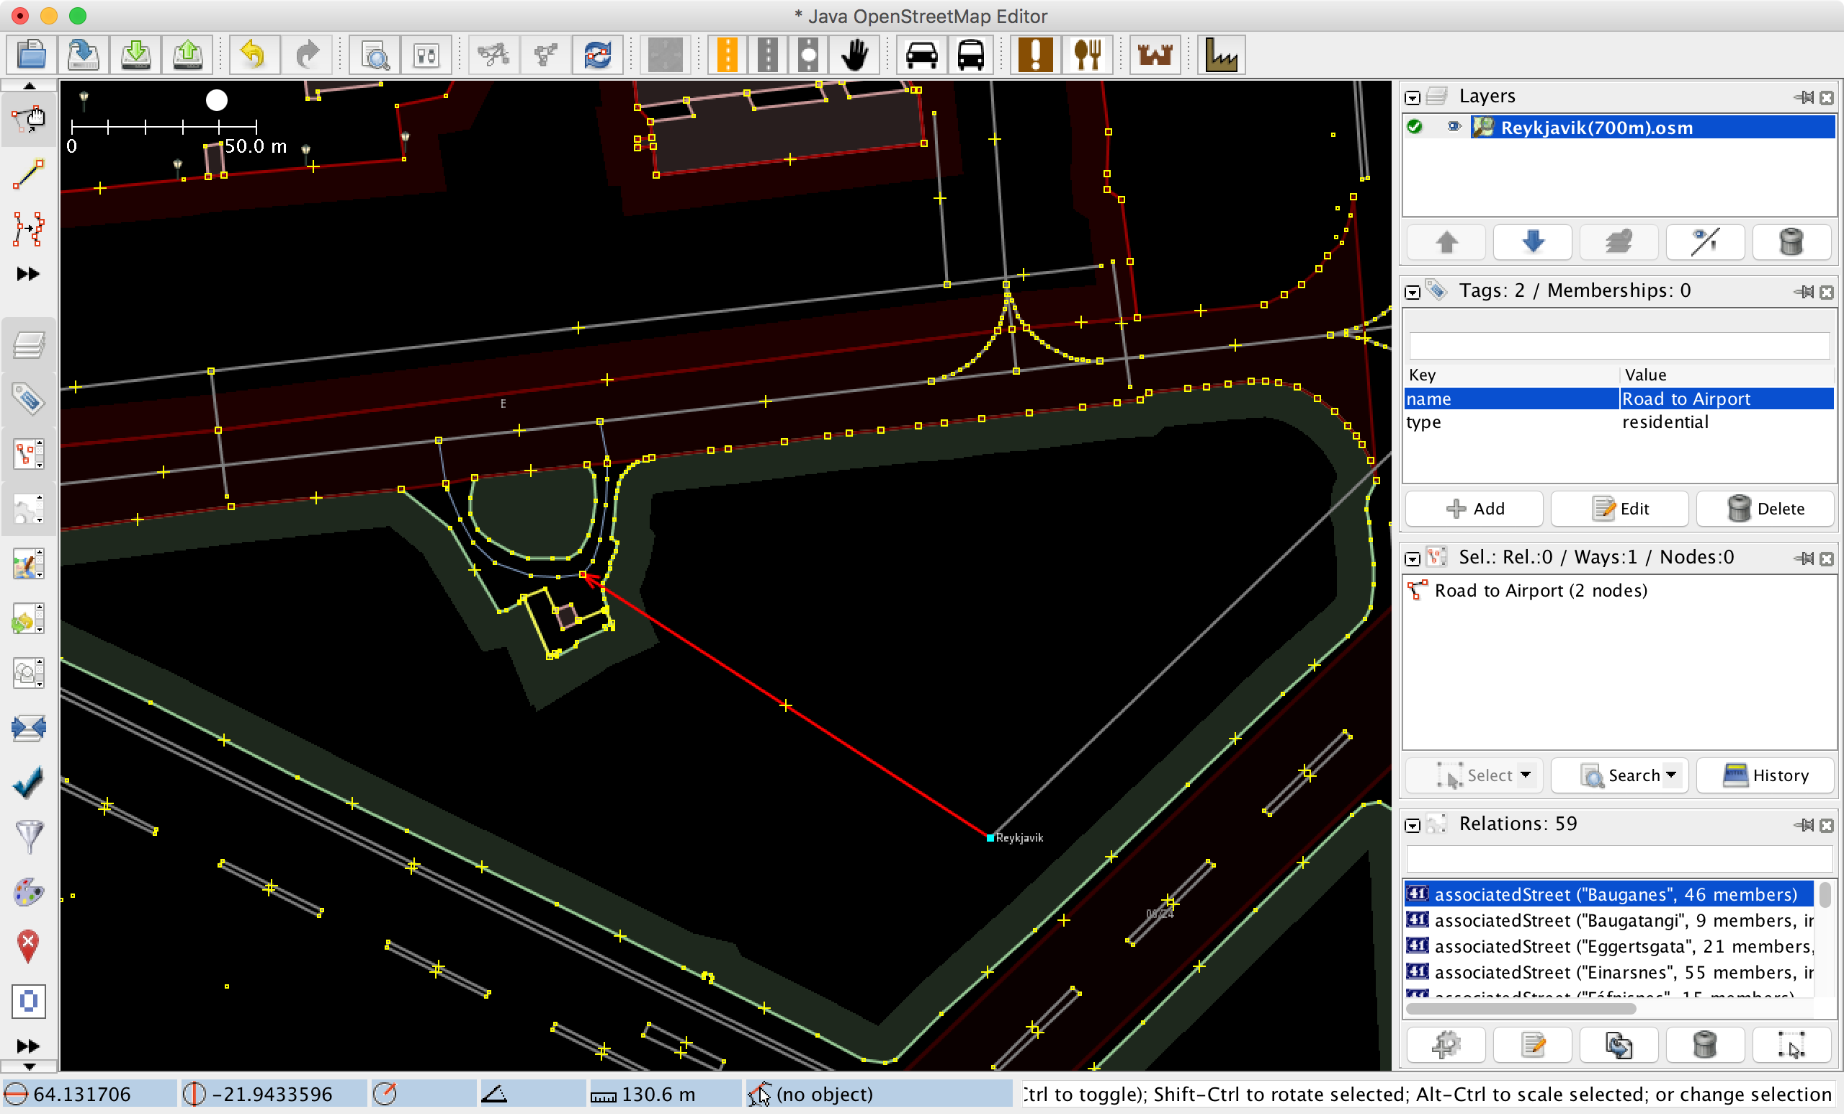
Task: Open the fork and spoon preset
Action: [1087, 55]
